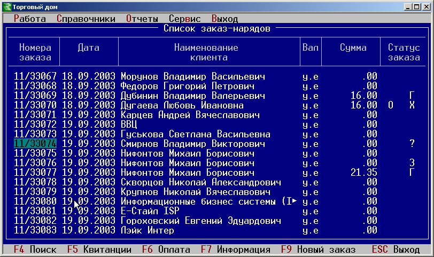
Task: Click ESC Выход in bottom bar
Action: (x=396, y=250)
